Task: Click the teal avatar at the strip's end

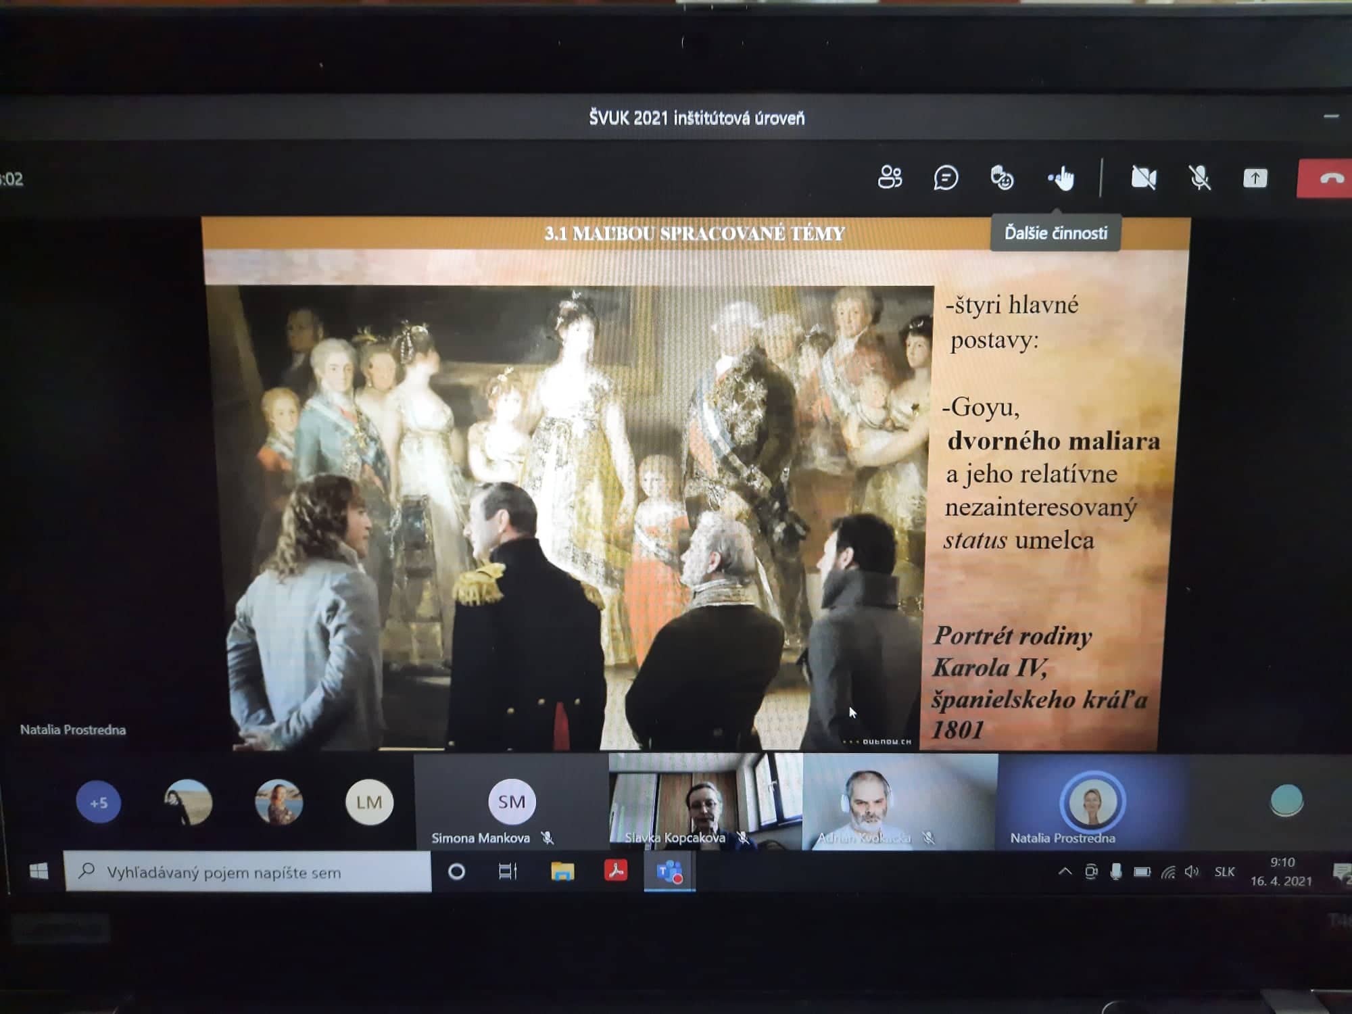Action: (x=1286, y=802)
